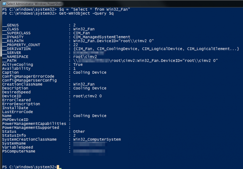Click the 'PowerManagementCapabilities' property name
243x169 pixels.
[x=34, y=124]
